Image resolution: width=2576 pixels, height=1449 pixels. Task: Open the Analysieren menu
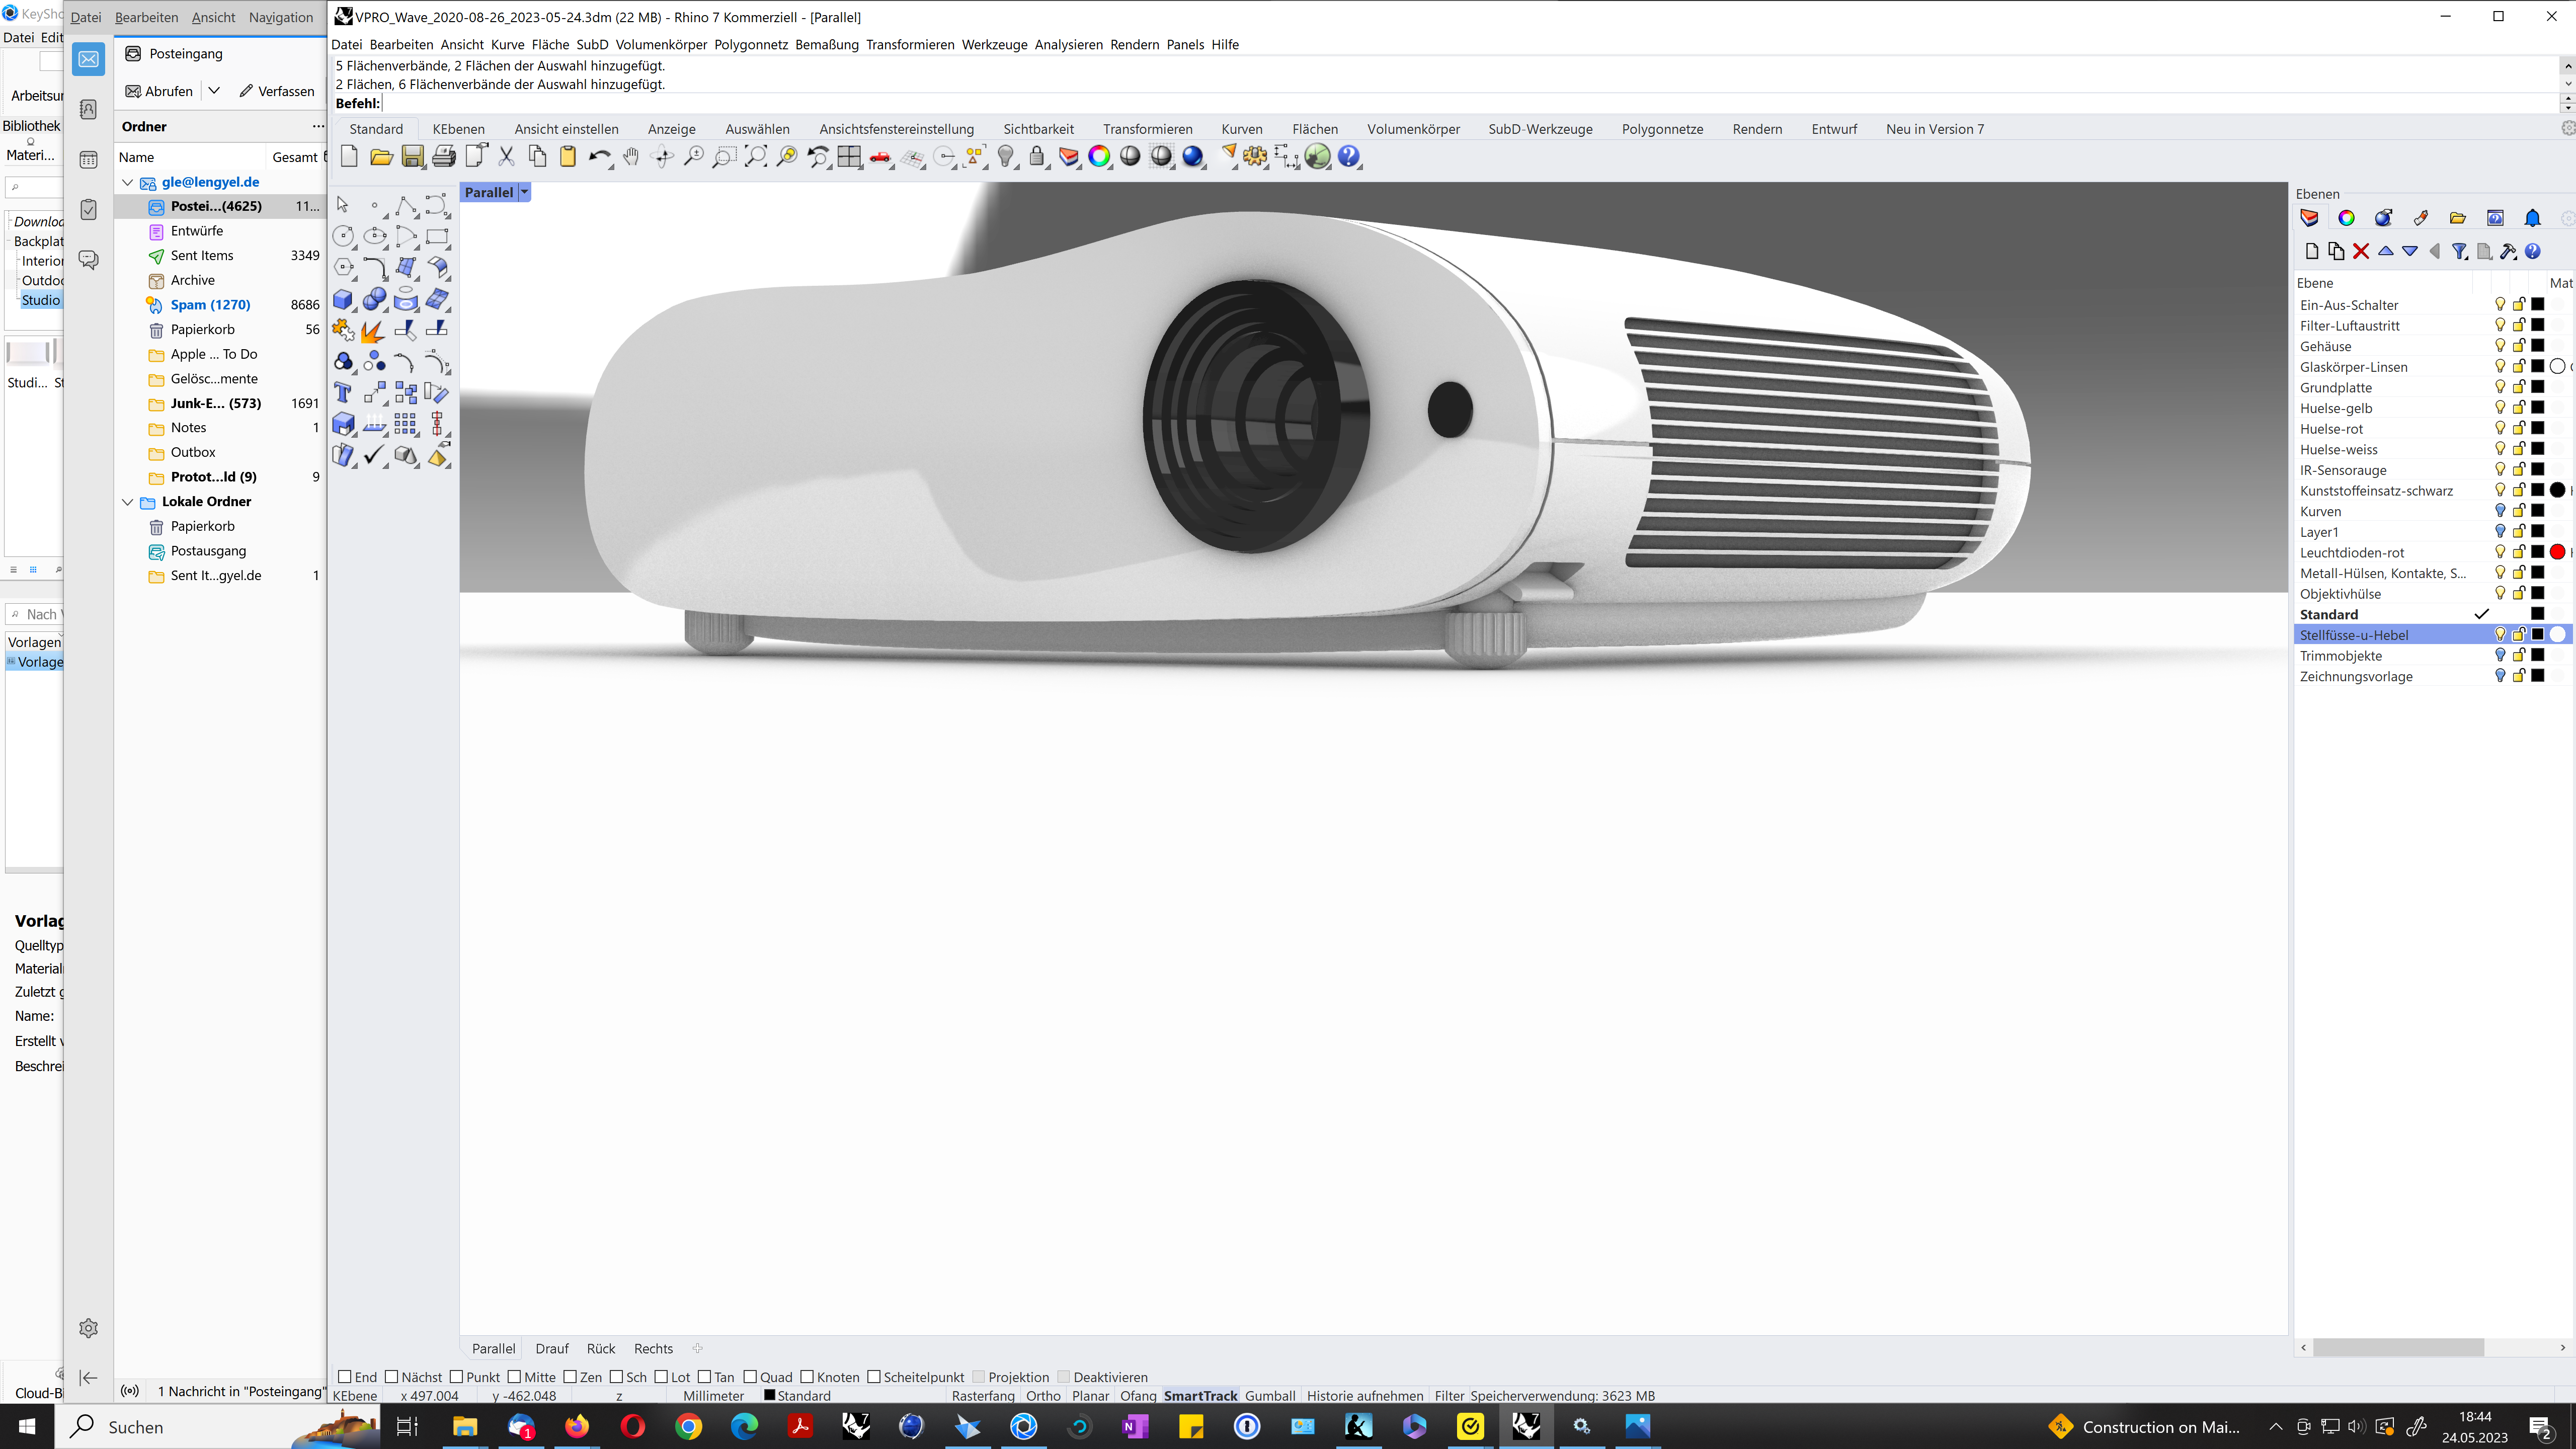[1068, 44]
